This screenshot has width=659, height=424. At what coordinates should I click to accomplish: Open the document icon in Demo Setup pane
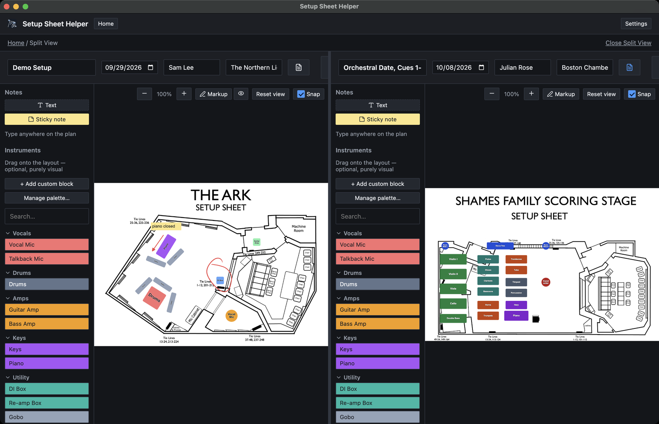pos(299,68)
